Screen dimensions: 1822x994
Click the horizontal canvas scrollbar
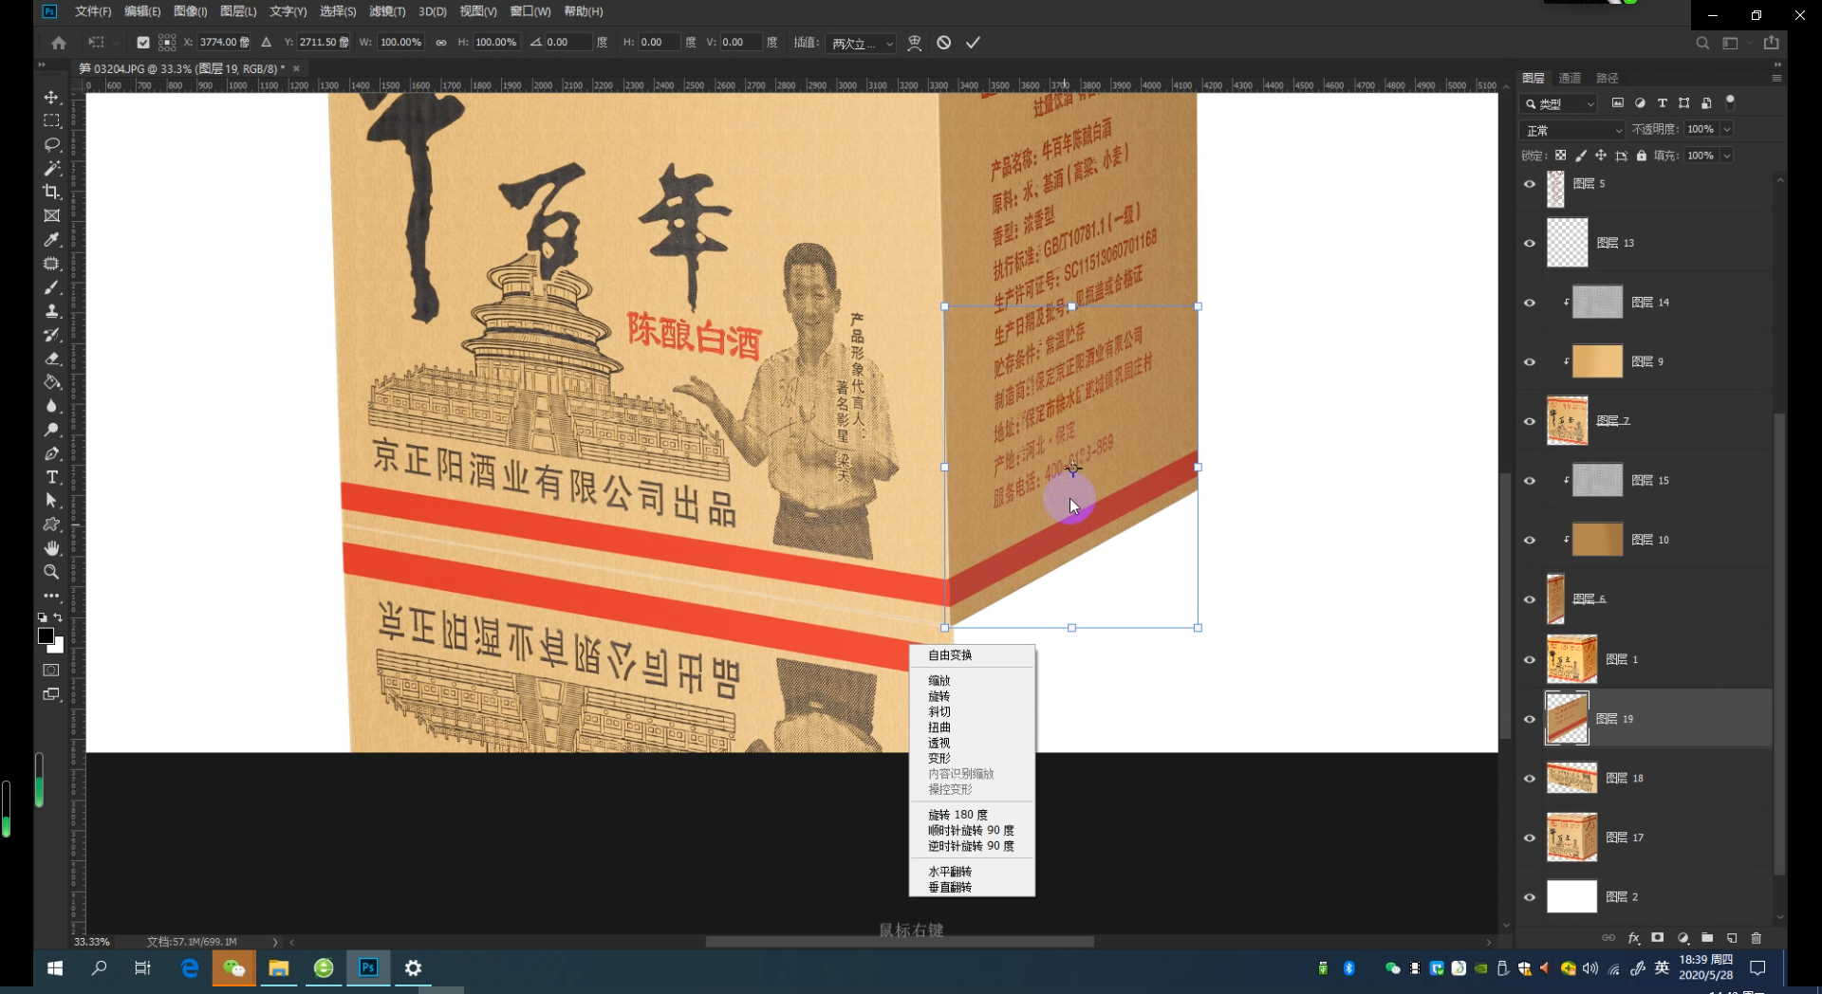coord(899,942)
